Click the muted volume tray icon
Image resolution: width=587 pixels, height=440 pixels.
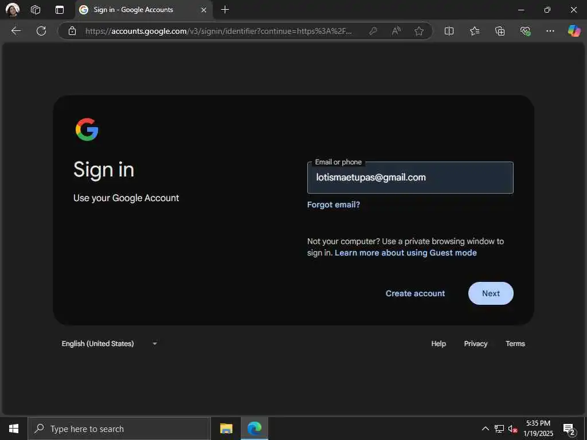point(512,429)
